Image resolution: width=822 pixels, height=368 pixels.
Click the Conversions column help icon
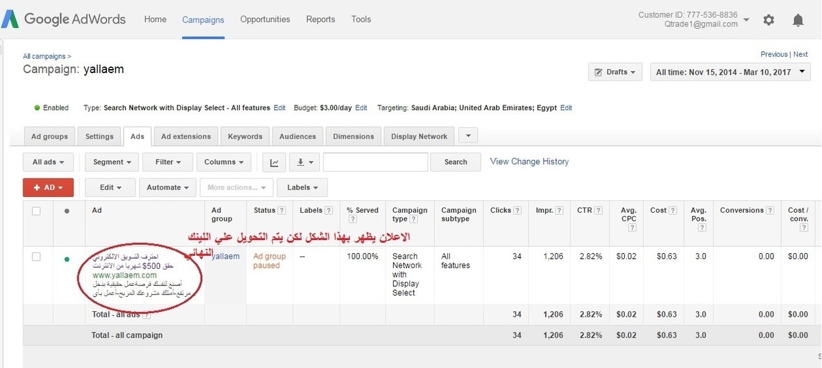point(771,211)
